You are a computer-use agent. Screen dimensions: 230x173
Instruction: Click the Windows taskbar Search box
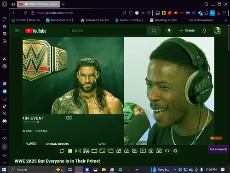[37, 170]
